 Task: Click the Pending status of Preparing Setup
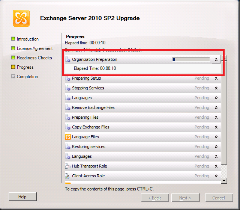click(202, 79)
